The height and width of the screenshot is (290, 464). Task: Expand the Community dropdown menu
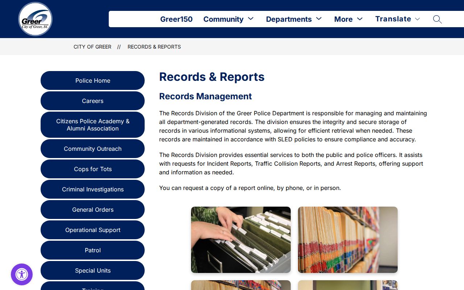click(228, 19)
